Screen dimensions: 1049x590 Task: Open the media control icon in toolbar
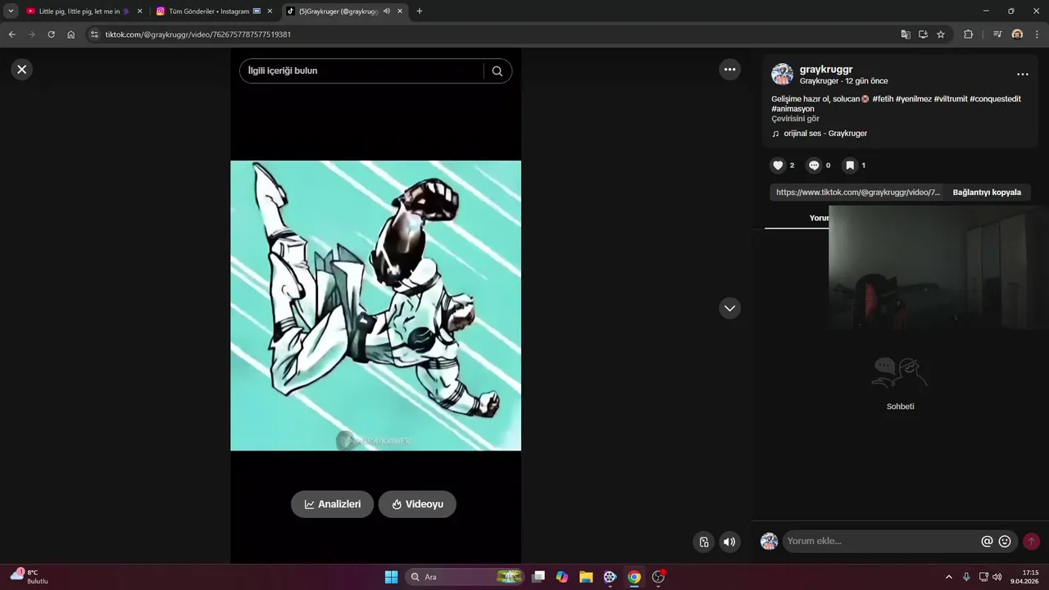tap(997, 34)
